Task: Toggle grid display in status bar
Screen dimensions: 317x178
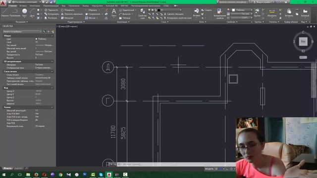Action: pos(216,169)
